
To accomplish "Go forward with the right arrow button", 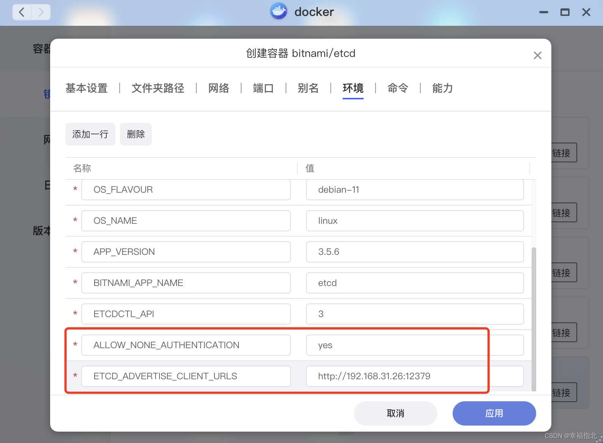I will coord(41,12).
